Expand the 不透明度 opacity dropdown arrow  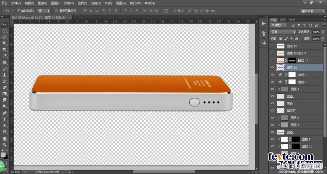pos(323,32)
